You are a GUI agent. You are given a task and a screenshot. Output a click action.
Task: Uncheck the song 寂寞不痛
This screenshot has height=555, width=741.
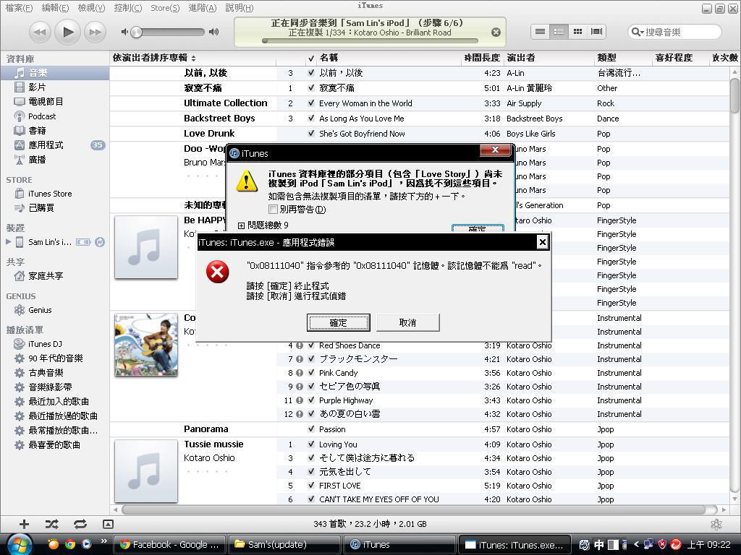click(x=311, y=87)
